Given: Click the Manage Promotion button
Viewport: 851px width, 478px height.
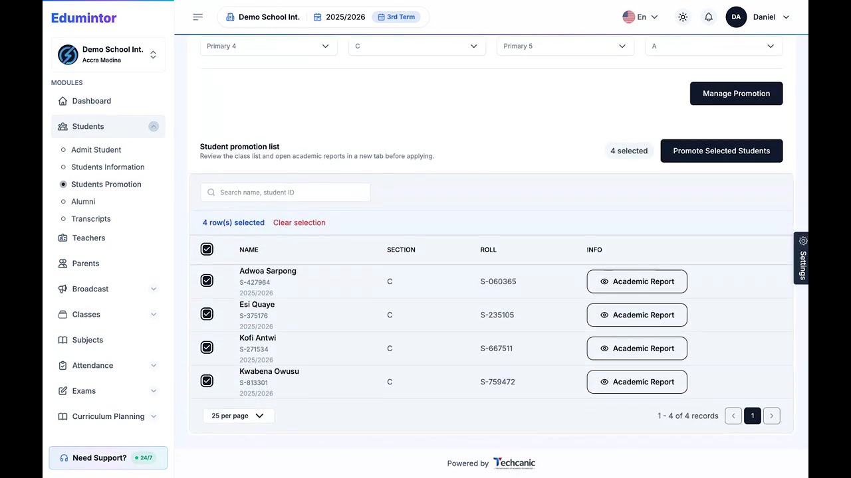Looking at the screenshot, I should pyautogui.click(x=736, y=94).
